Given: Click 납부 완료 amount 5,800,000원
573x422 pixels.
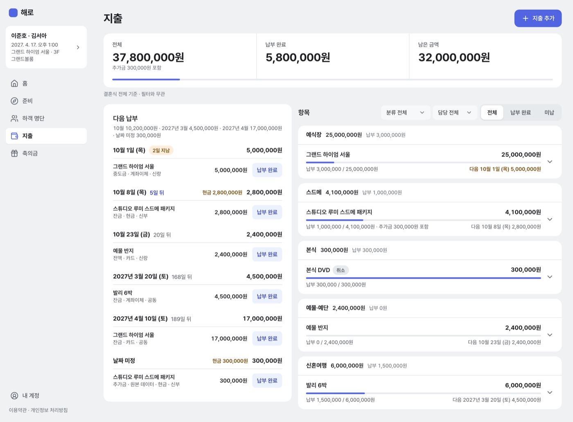Looking at the screenshot, I should [298, 58].
